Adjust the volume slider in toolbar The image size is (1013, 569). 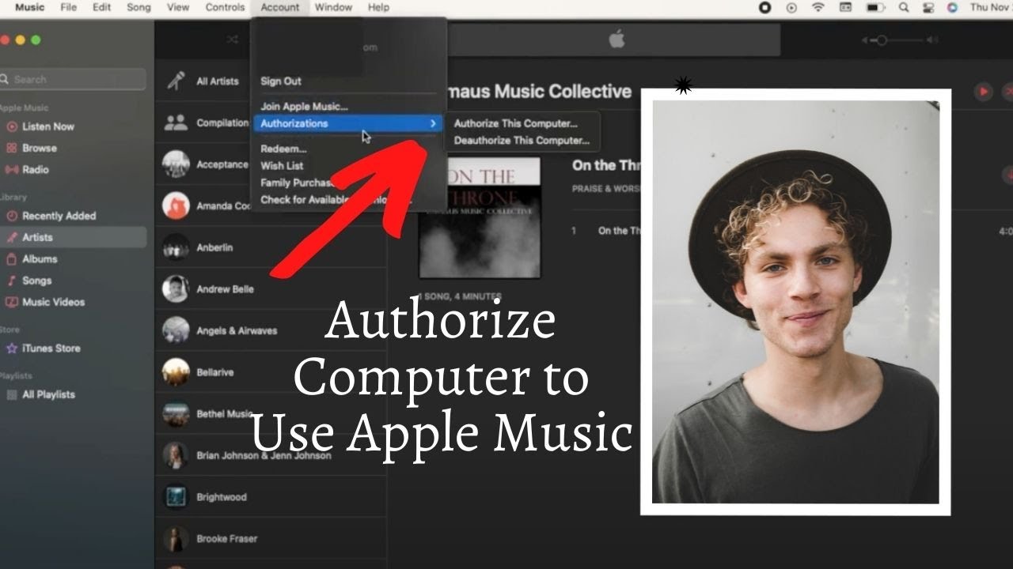(900, 40)
